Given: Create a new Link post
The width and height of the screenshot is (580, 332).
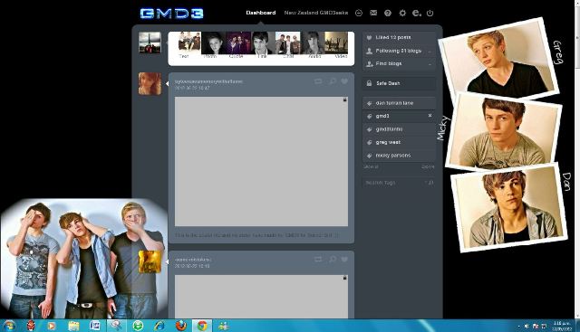Looking at the screenshot, I should coord(262,45).
